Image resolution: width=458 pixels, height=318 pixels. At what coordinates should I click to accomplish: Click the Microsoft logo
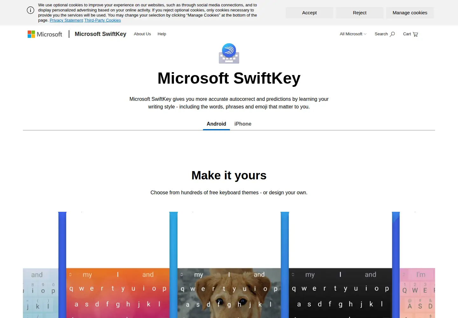45,34
